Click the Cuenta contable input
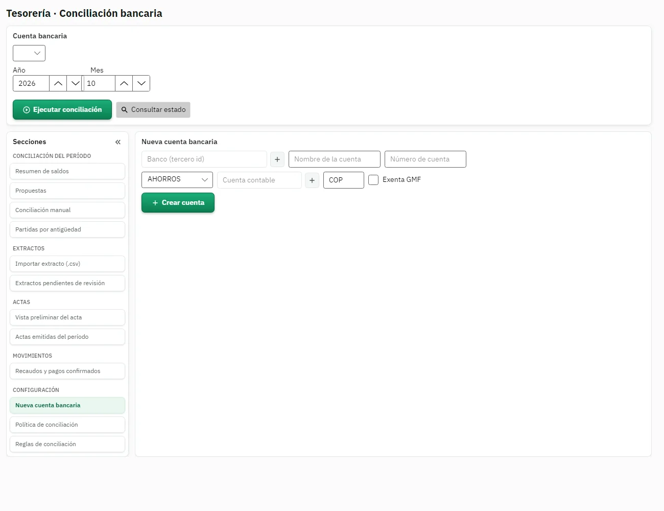Viewport: 664px width, 511px height. [259, 180]
